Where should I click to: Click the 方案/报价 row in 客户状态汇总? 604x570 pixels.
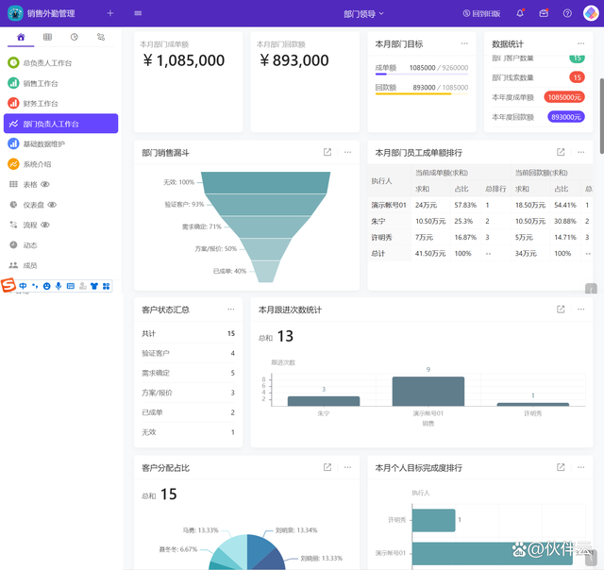click(x=189, y=393)
